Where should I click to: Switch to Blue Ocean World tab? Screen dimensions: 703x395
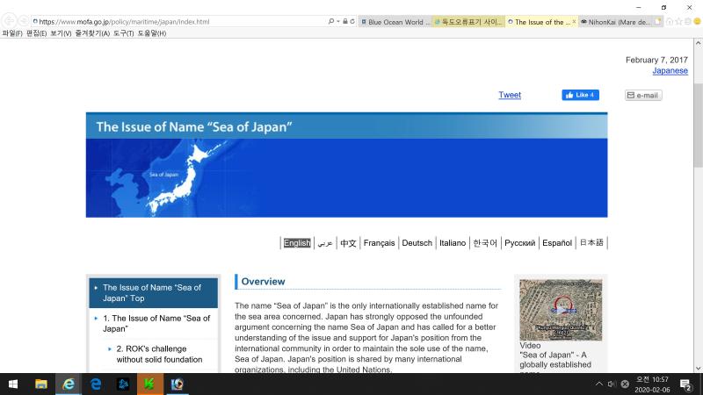(x=395, y=22)
